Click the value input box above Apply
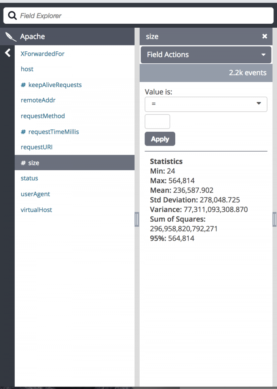 pyautogui.click(x=157, y=121)
